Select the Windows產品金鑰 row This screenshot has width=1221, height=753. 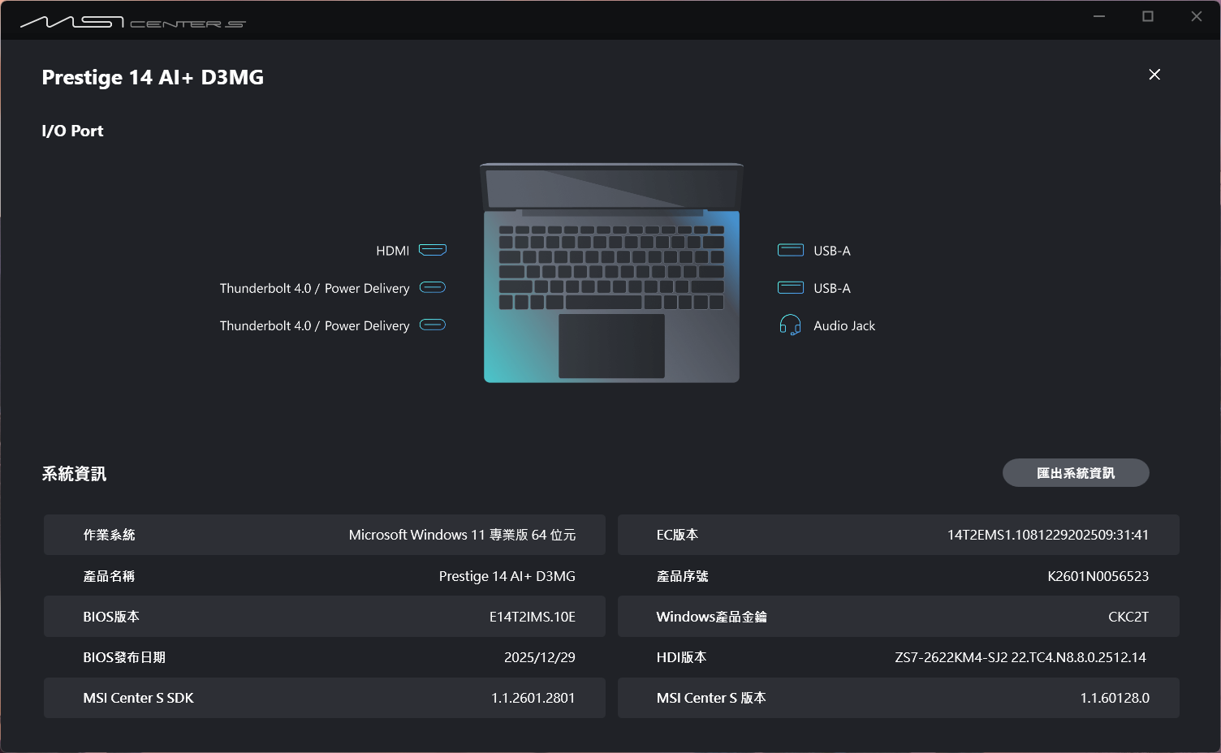(x=898, y=617)
